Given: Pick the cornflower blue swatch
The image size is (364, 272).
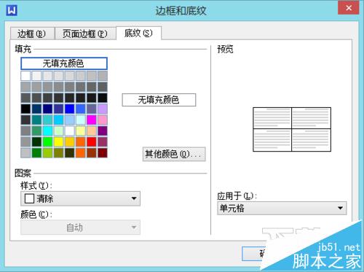Looking at the screenshot, I should pos(81,109).
